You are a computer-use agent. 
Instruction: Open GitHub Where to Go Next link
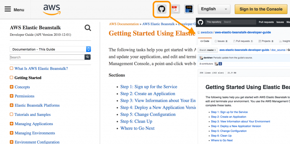(x=222, y=140)
